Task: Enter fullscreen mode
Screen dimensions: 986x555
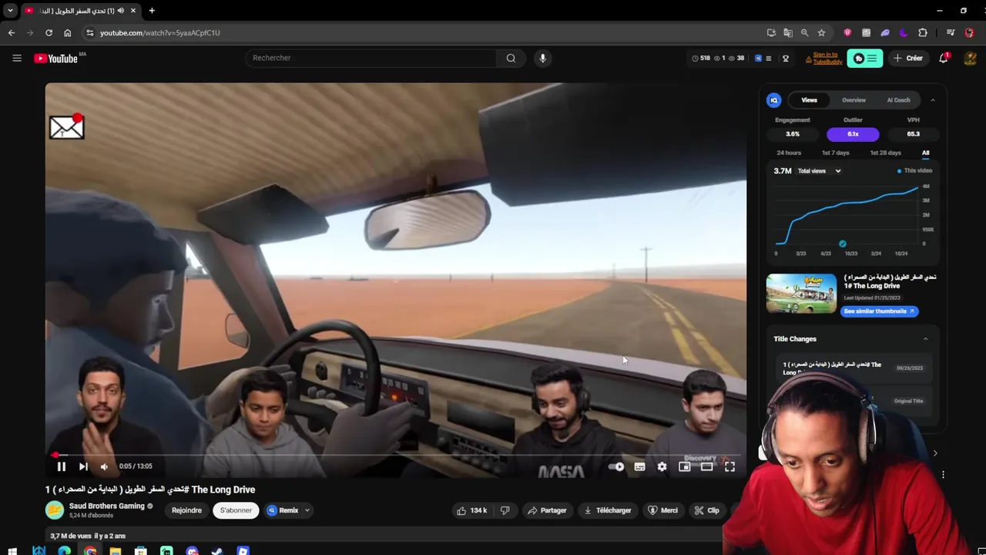Action: tap(729, 466)
